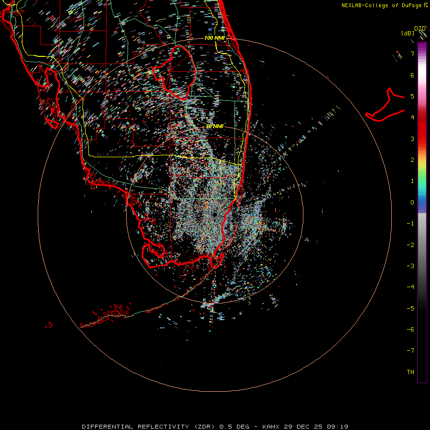The image size is (430, 430).
Task: Click the DZD legend title
Action: (419, 28)
